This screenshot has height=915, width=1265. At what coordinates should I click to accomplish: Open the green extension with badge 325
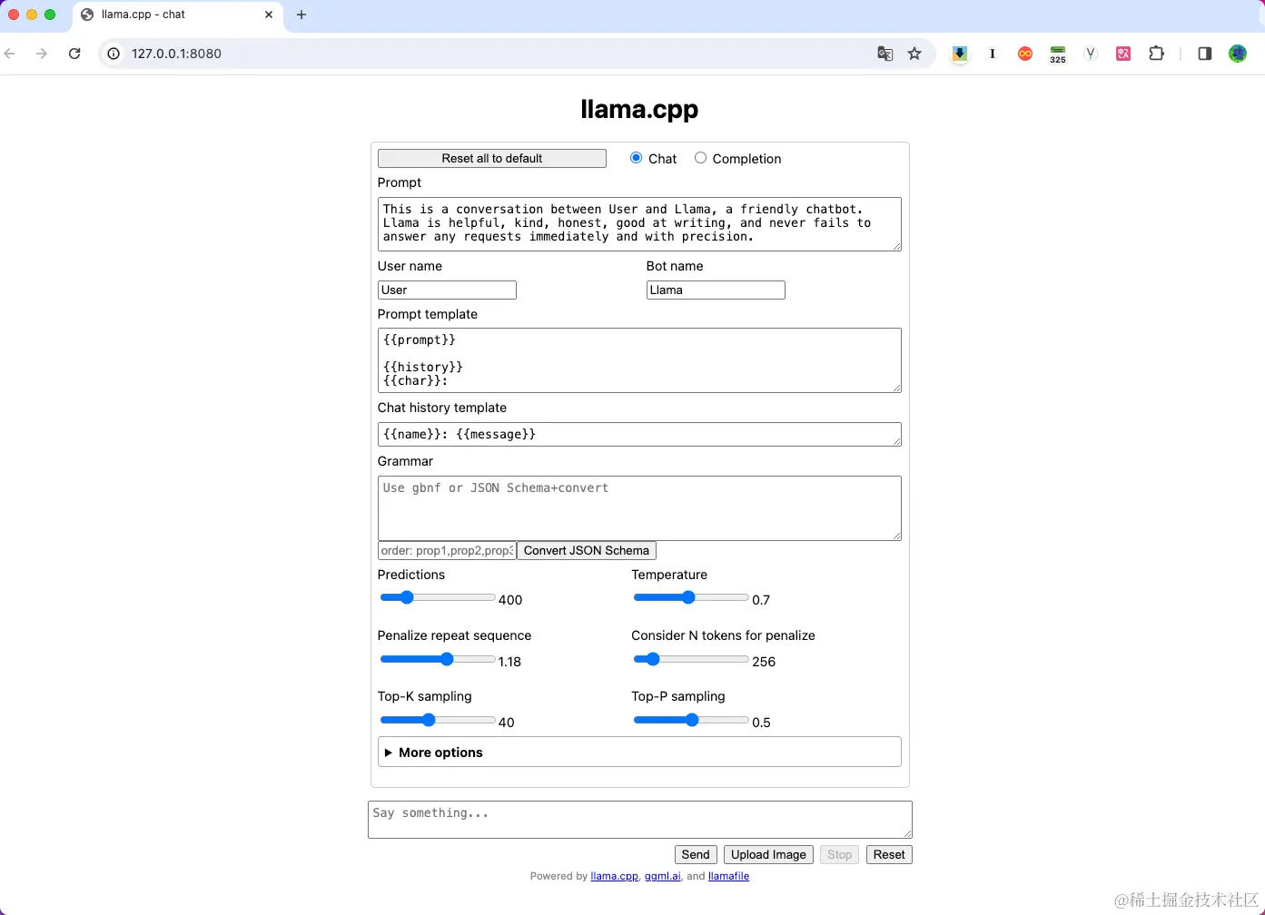point(1058,54)
